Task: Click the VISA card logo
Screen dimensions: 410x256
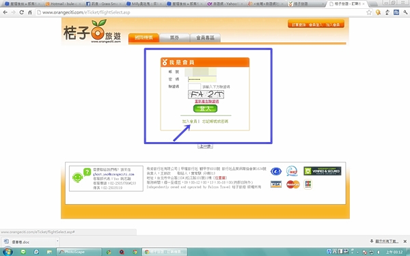Action: [276, 184]
